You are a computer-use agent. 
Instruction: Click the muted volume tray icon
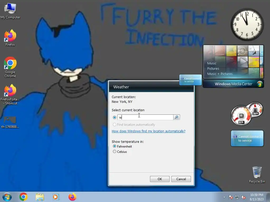tap(243, 197)
